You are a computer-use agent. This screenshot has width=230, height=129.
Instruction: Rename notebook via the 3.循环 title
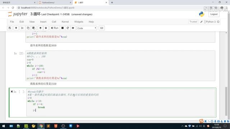point(35,14)
